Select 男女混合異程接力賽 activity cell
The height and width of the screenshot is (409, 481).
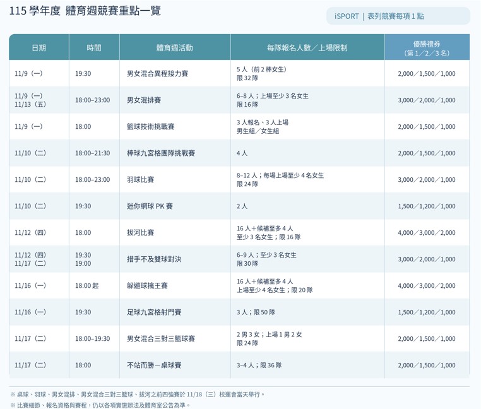click(x=175, y=73)
